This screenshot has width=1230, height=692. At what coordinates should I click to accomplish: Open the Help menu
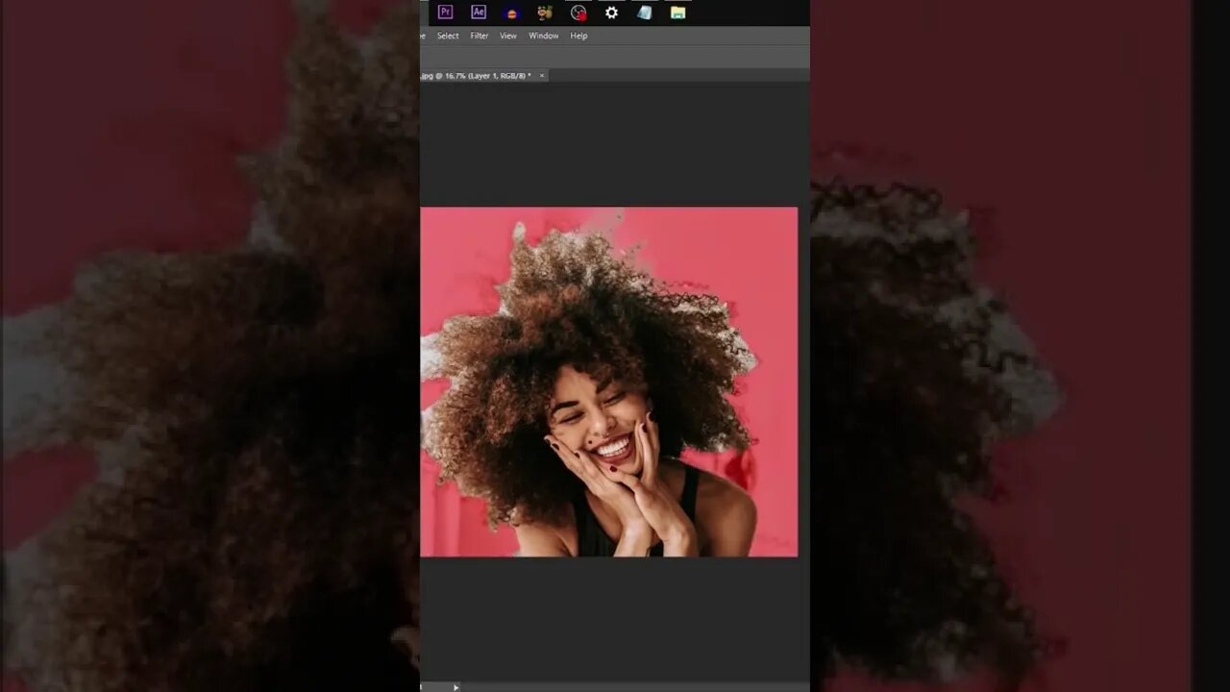click(x=578, y=36)
